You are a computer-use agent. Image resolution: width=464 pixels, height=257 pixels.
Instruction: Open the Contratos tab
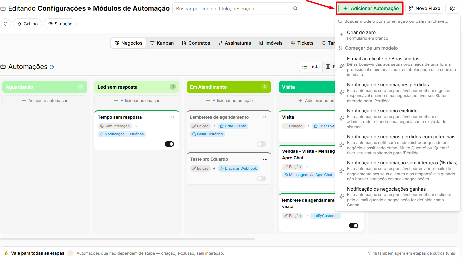tap(196, 43)
